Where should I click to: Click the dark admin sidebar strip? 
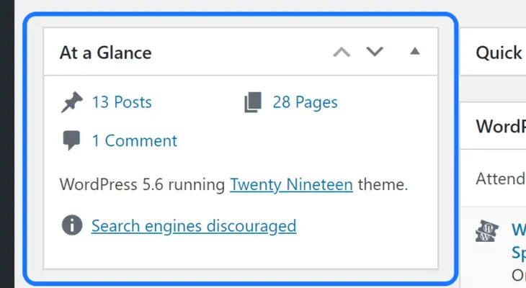click(x=7, y=144)
